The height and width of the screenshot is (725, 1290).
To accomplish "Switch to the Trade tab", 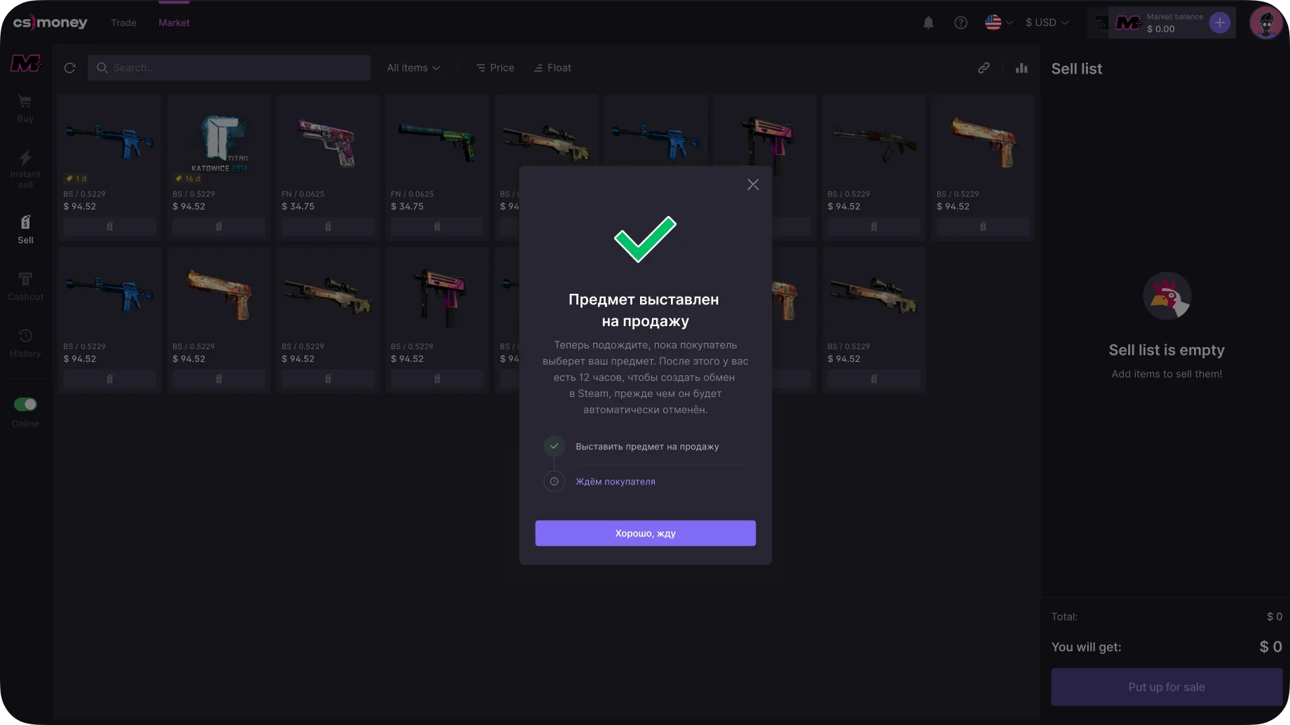I will 123,22.
